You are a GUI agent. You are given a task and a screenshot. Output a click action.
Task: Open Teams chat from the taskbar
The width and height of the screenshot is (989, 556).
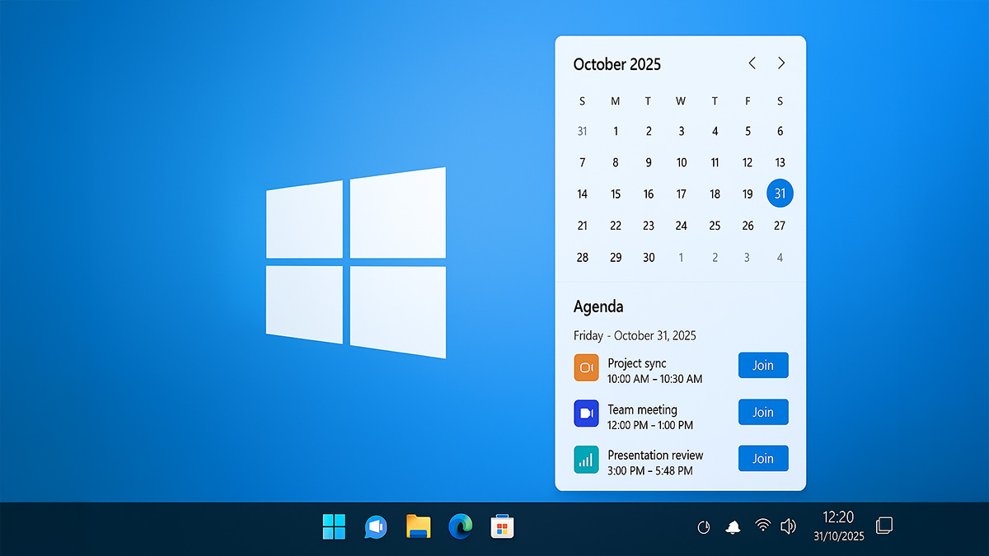coord(375,526)
